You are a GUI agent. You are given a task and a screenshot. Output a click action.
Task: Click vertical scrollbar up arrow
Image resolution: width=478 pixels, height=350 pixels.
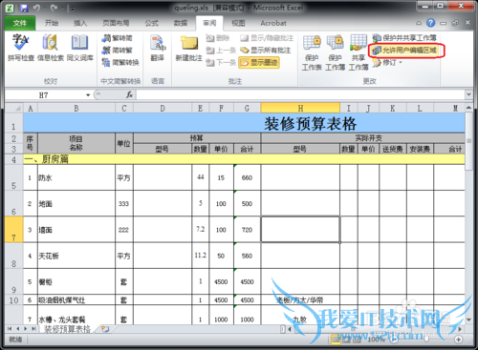point(468,108)
